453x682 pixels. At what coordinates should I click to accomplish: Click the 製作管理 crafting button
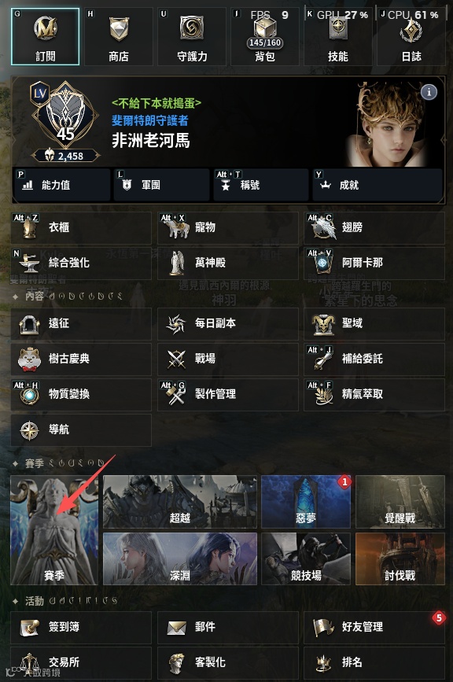(228, 395)
